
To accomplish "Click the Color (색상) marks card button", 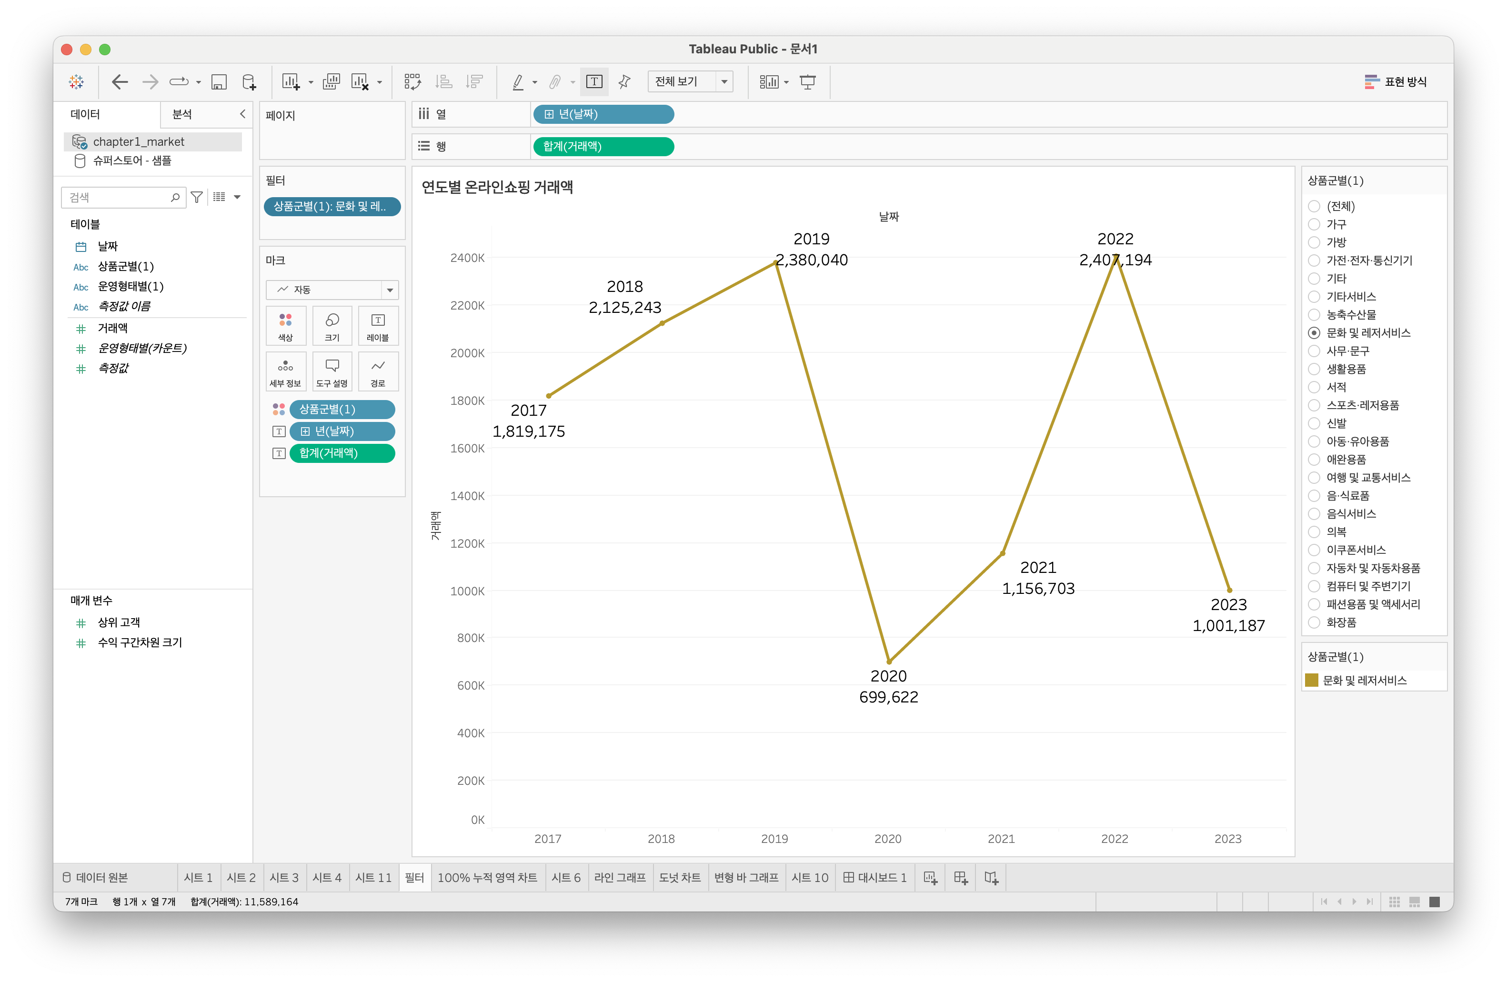I will pyautogui.click(x=286, y=326).
